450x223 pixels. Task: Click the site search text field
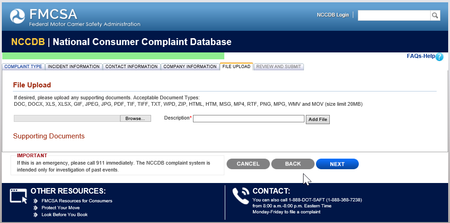394,15
